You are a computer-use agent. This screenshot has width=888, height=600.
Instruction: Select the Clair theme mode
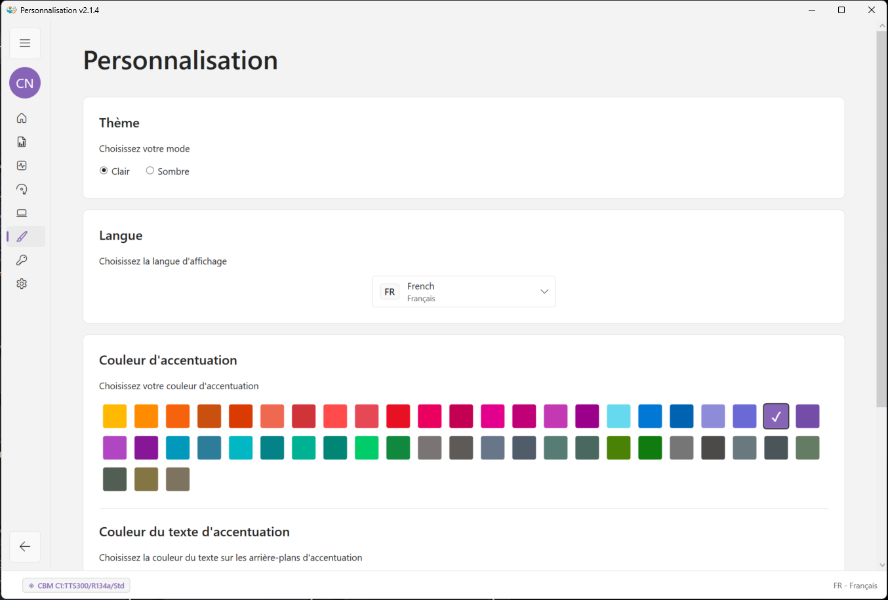(x=115, y=171)
